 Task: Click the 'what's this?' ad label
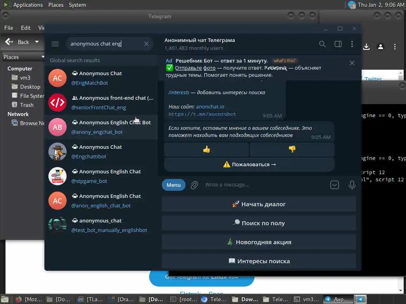coord(284,61)
